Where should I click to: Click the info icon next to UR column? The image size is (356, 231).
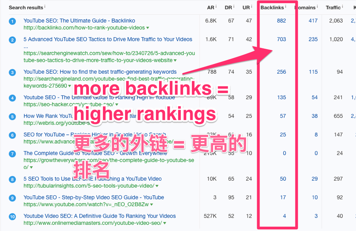(252, 6)
